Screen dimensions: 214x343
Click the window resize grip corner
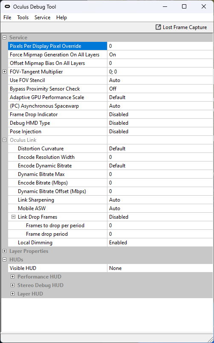(210, 339)
